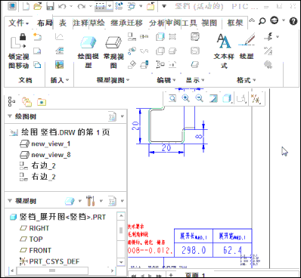The image size is (301, 278).
Task: Open the undo history dropdown arrow
Action: (71, 6)
